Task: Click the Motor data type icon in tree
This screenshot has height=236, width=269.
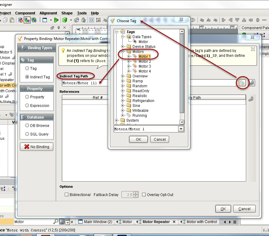Action: [135, 42]
